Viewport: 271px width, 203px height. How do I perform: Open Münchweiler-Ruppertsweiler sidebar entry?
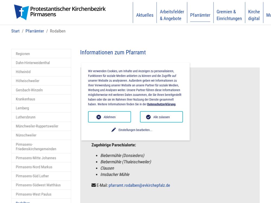(x=37, y=126)
